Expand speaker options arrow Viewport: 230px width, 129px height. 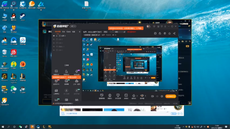click(x=145, y=96)
